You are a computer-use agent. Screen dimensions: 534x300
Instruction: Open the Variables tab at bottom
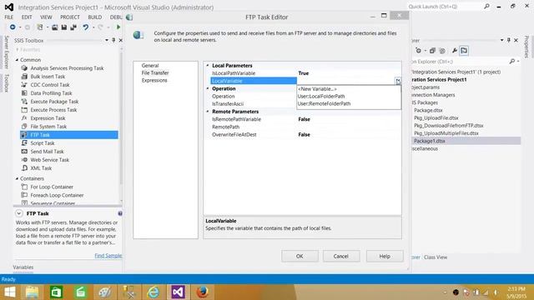(23, 267)
